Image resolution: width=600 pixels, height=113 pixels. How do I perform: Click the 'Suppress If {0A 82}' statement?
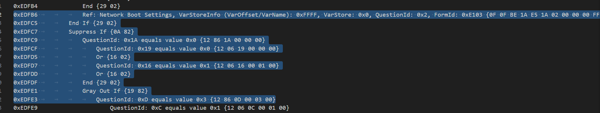tap(101, 32)
